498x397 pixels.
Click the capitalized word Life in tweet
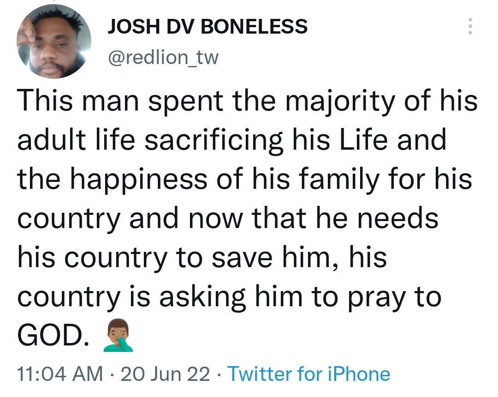point(364,140)
